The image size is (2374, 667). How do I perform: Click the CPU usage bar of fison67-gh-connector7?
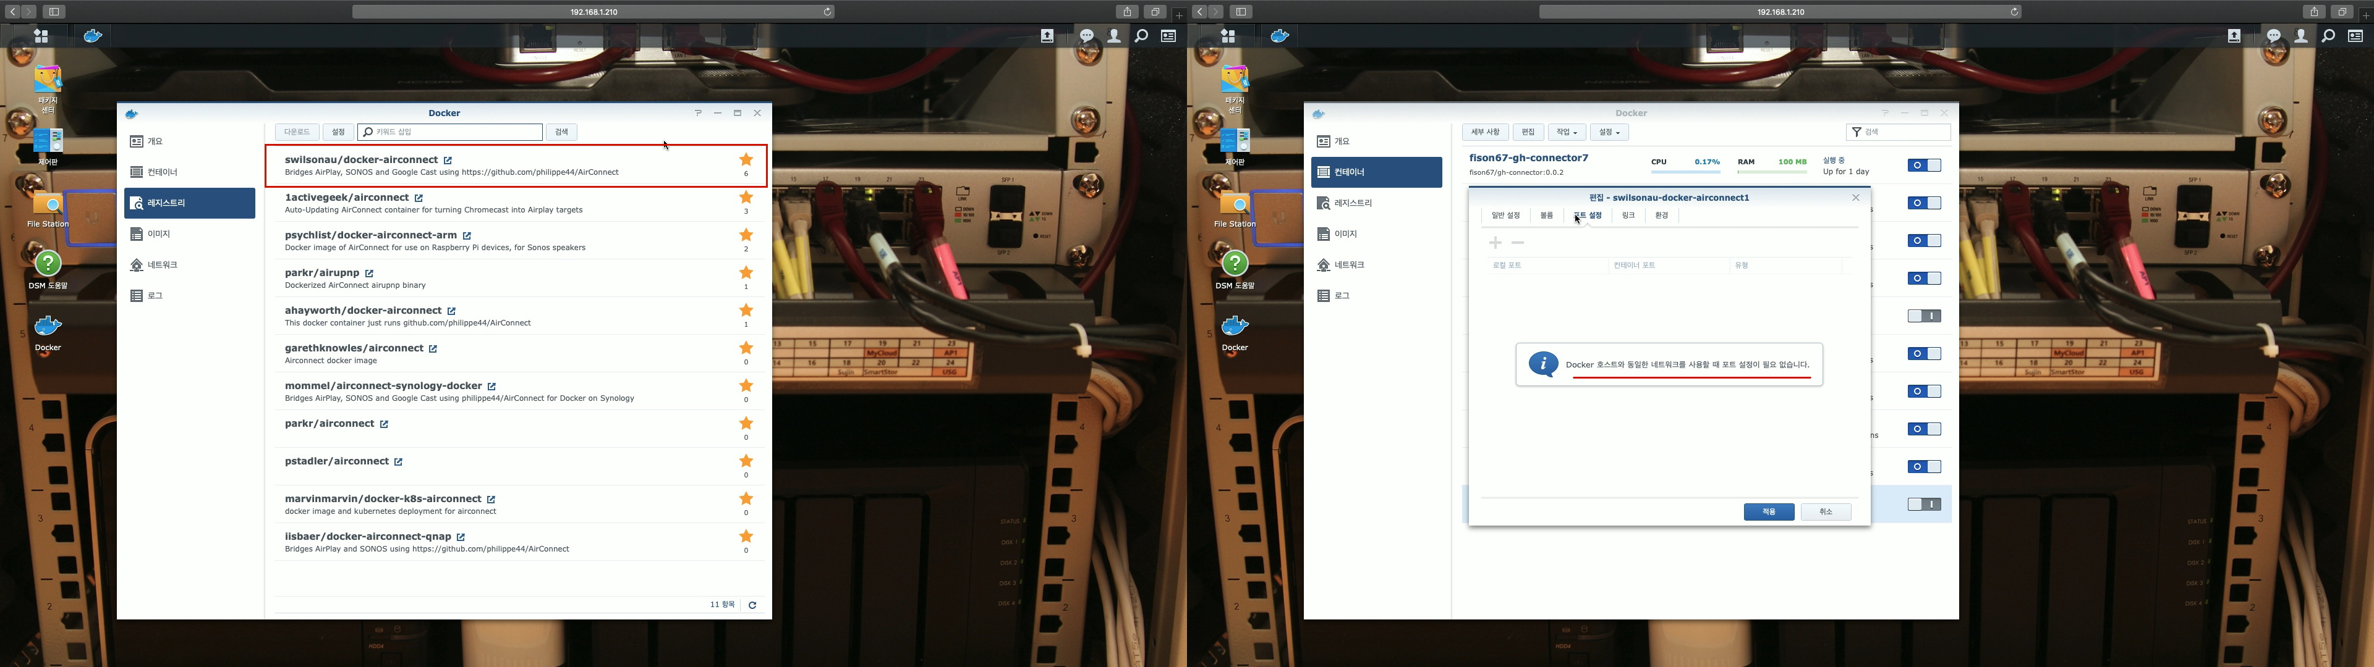click(1685, 171)
